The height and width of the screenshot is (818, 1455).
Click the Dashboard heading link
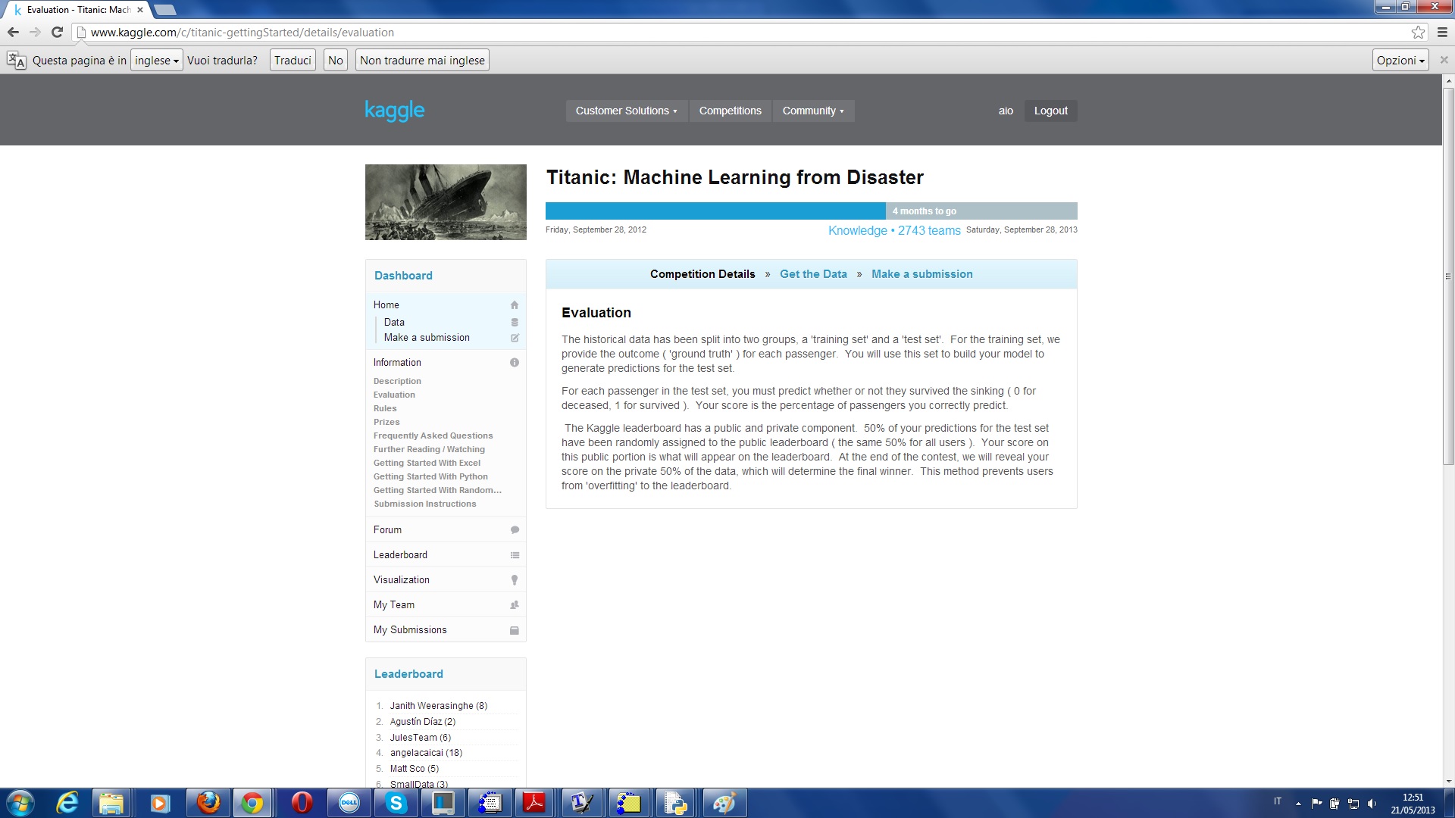[403, 276]
